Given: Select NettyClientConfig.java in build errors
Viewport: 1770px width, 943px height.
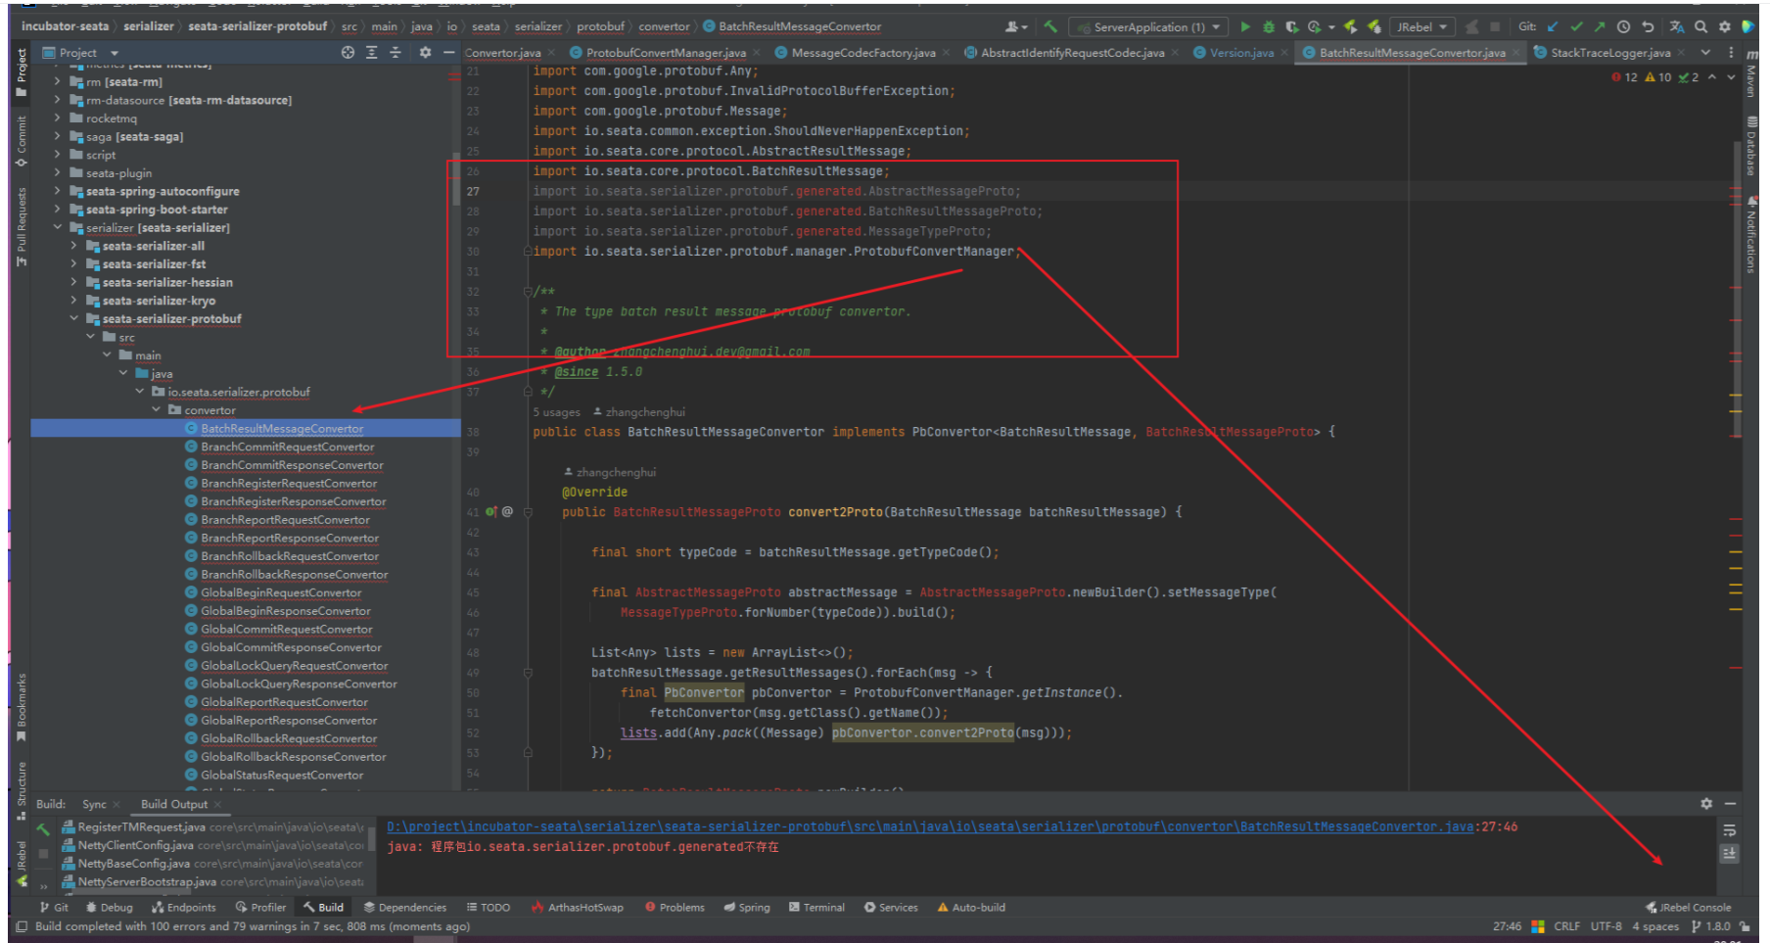Looking at the screenshot, I should (135, 846).
